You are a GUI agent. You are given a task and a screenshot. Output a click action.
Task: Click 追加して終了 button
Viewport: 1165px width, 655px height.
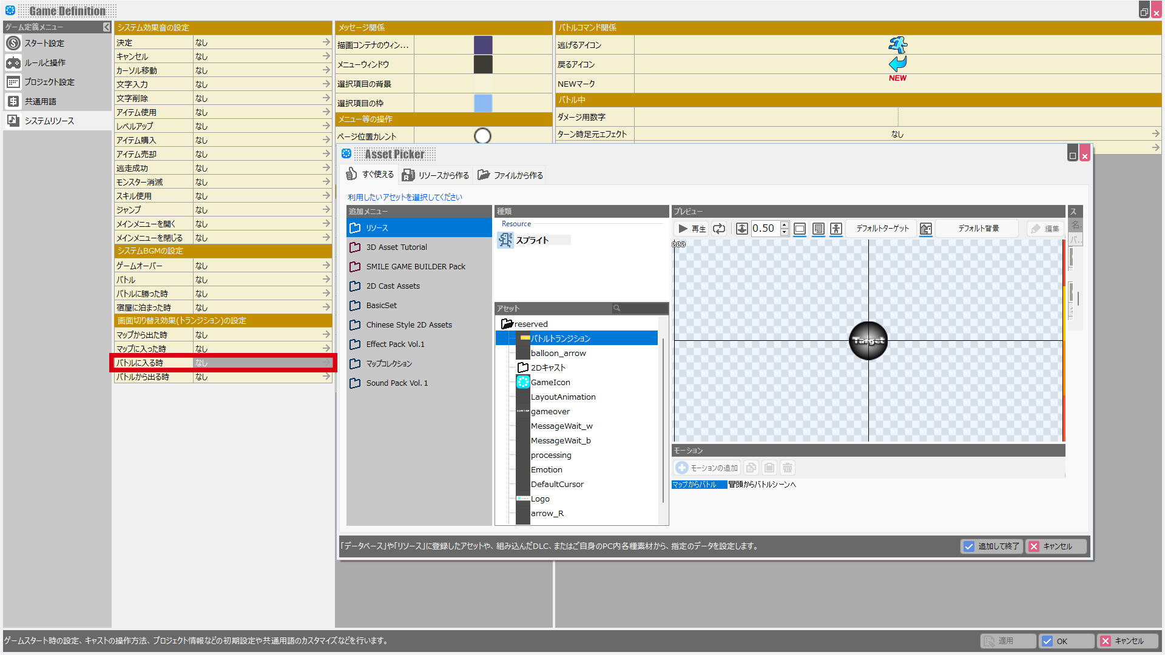991,546
